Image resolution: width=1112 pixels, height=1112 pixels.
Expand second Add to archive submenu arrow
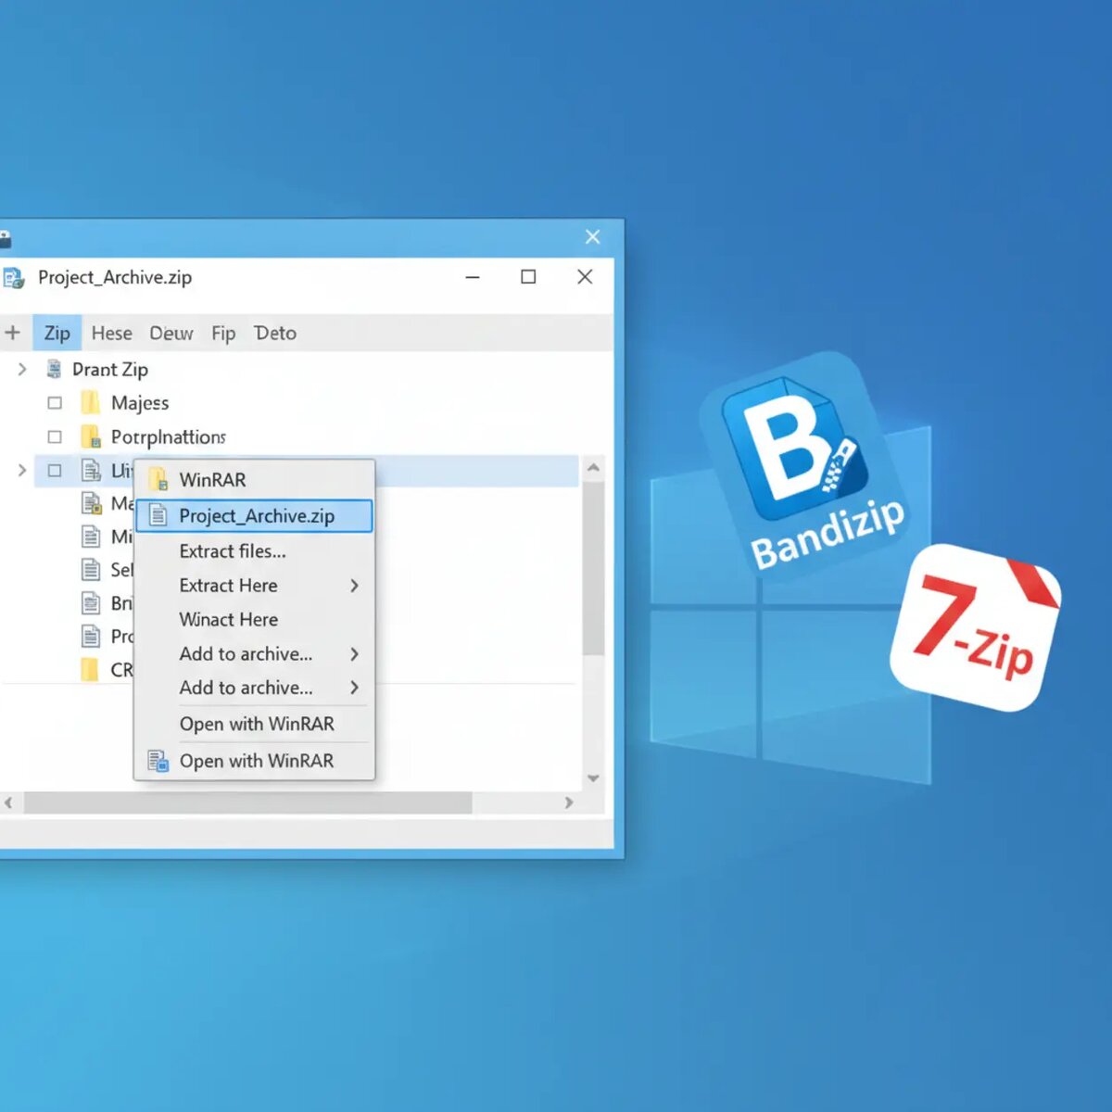click(x=354, y=688)
